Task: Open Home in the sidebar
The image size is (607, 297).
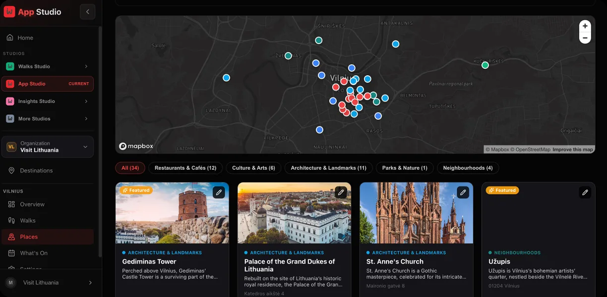Action: click(48, 38)
